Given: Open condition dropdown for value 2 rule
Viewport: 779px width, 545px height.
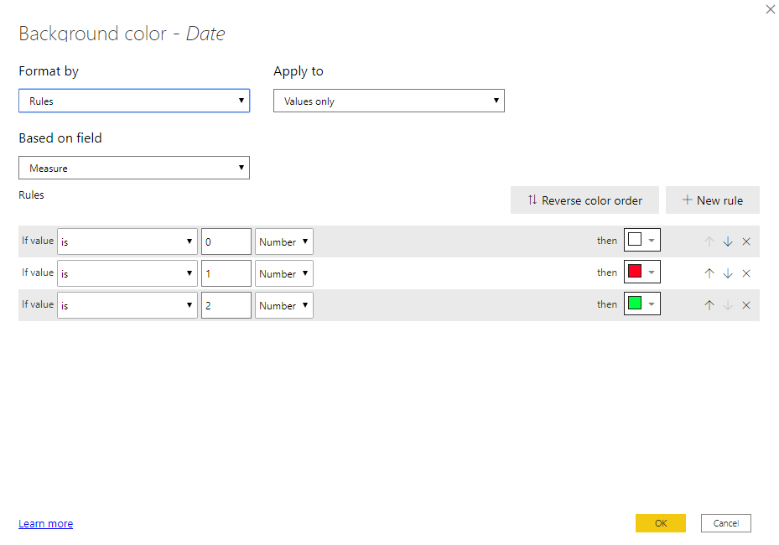Looking at the screenshot, I should coord(127,305).
